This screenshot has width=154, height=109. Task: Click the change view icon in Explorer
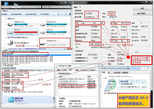(x=59, y=14)
